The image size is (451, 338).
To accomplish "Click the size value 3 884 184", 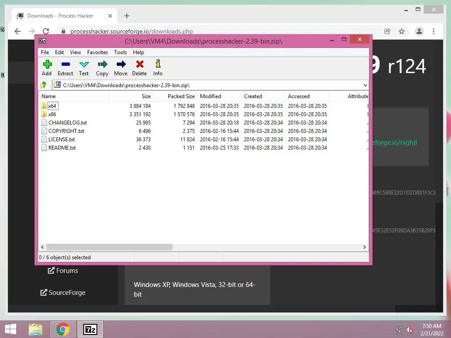I will click(x=140, y=106).
